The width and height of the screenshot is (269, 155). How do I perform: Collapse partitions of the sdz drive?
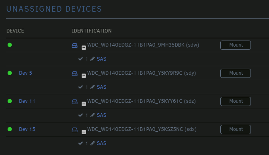[84, 104]
